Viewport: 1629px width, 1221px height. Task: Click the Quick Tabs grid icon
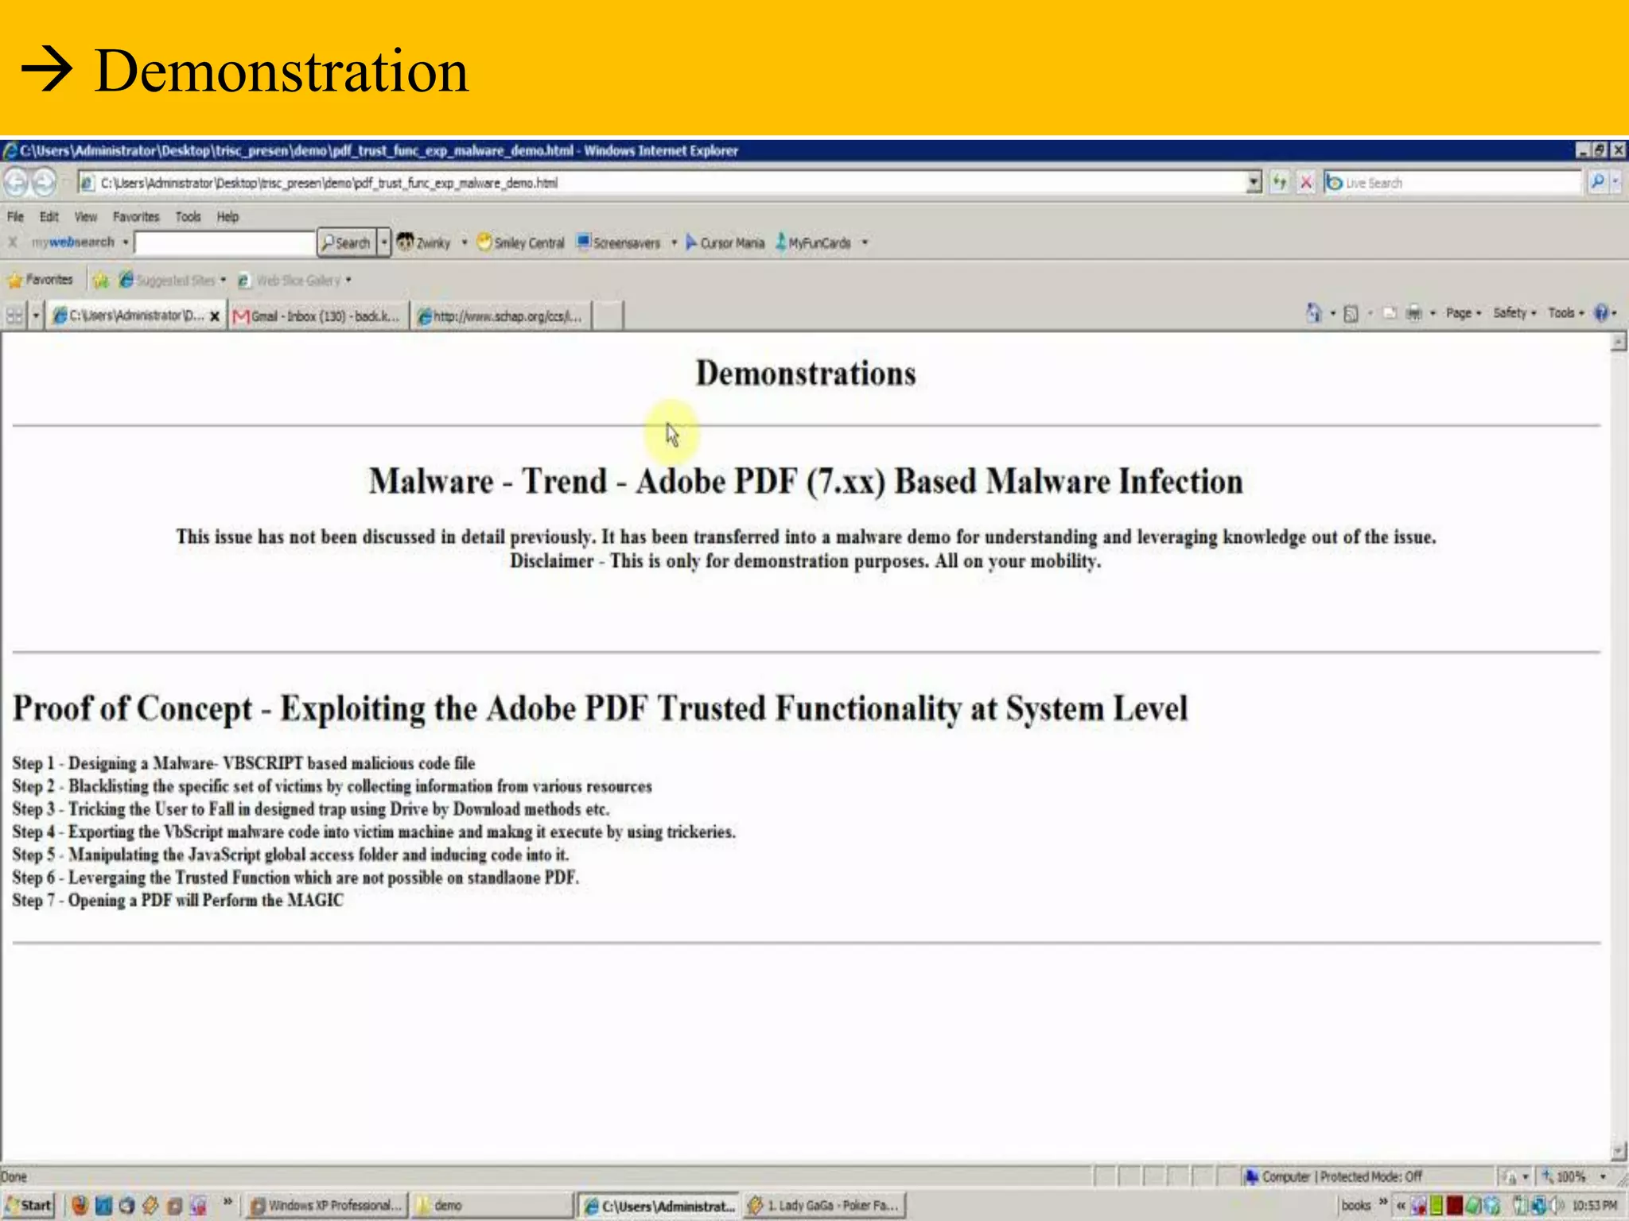pos(14,316)
